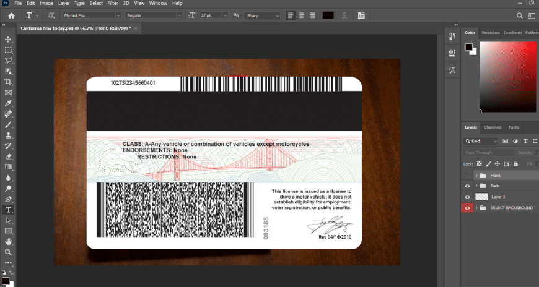The height and width of the screenshot is (287, 539).
Task: Open the Edit Toolbar three-dots button
Action: click(x=8, y=263)
